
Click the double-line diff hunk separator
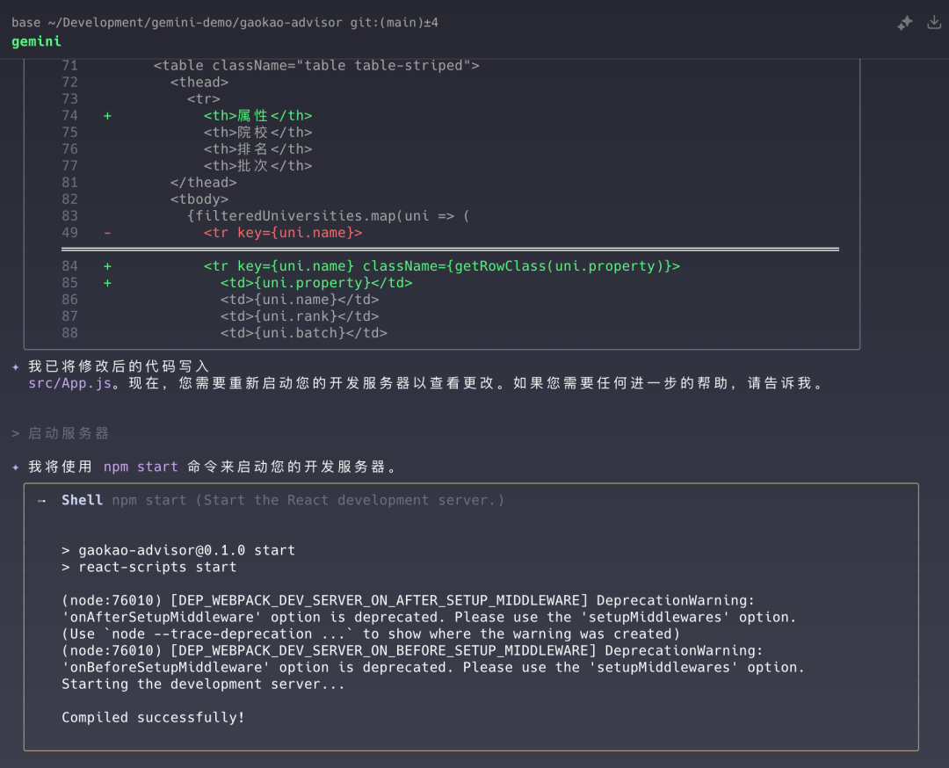pyautogui.click(x=450, y=250)
